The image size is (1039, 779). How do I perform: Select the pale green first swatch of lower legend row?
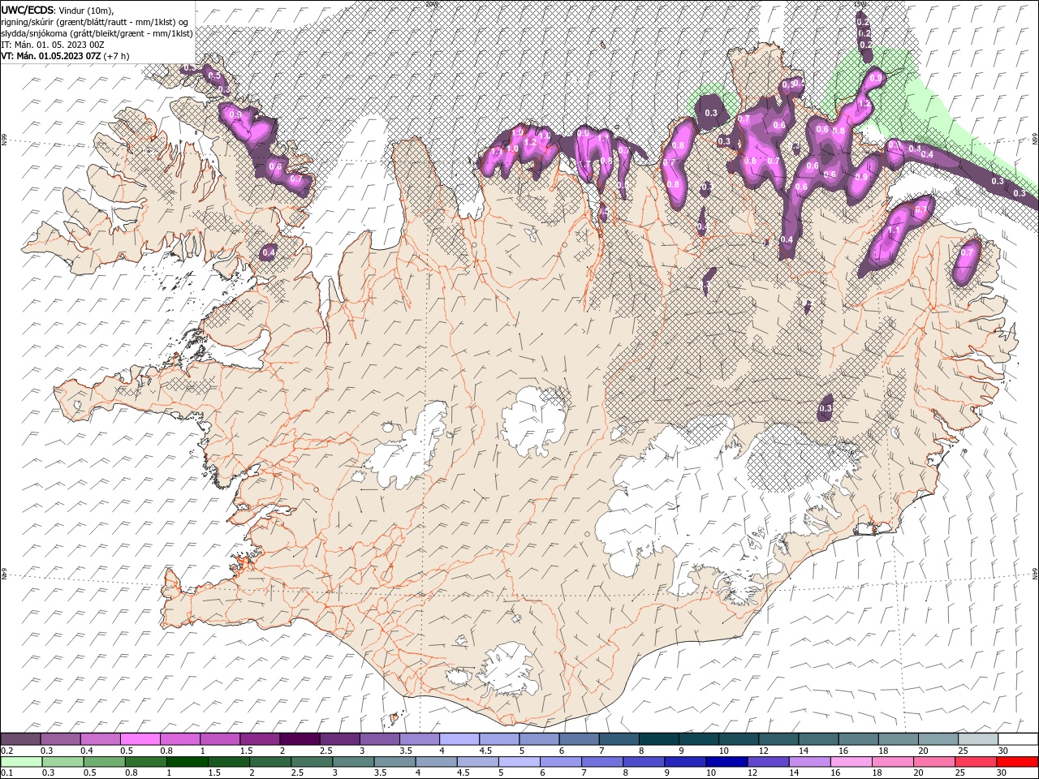coord(20,762)
